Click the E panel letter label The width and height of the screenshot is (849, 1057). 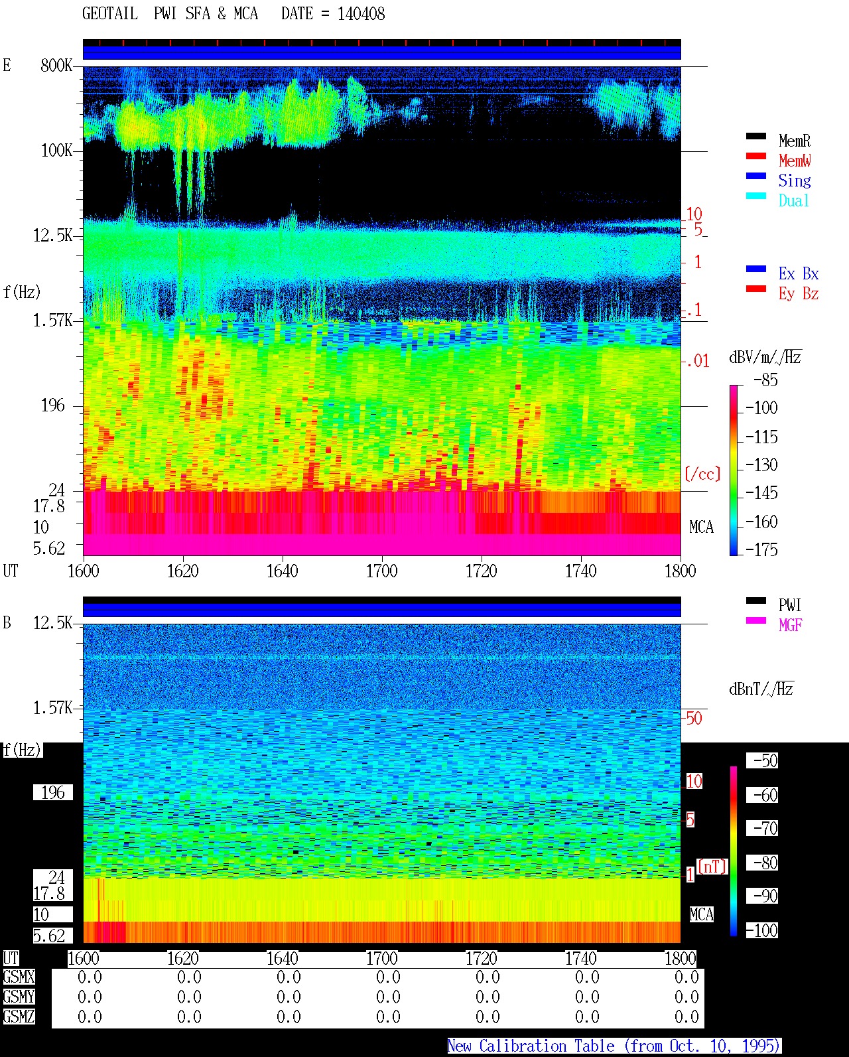(x=7, y=65)
